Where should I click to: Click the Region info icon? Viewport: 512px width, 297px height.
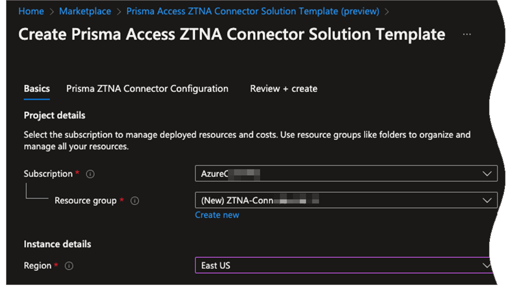click(69, 266)
